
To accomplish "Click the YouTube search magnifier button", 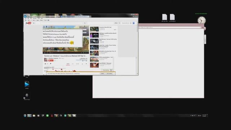I will pos(85,23).
